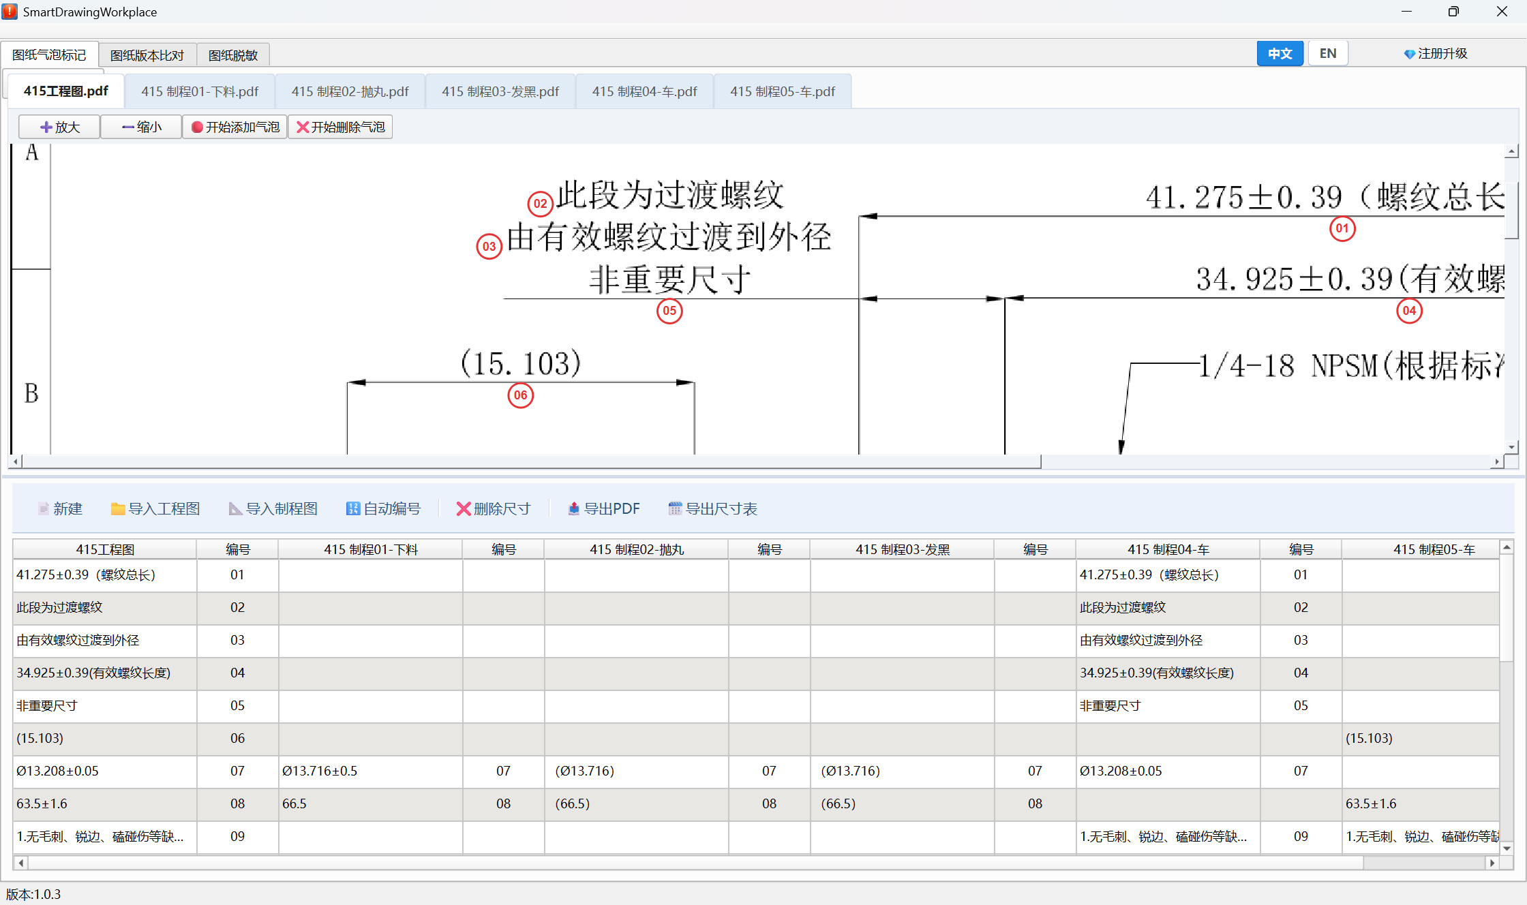Select Ø13.208±0.05 cell in 415工程图 column

tap(105, 771)
